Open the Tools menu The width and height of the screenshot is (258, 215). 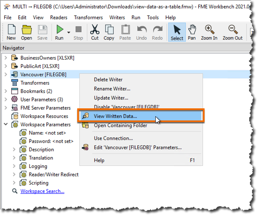coord(153,17)
